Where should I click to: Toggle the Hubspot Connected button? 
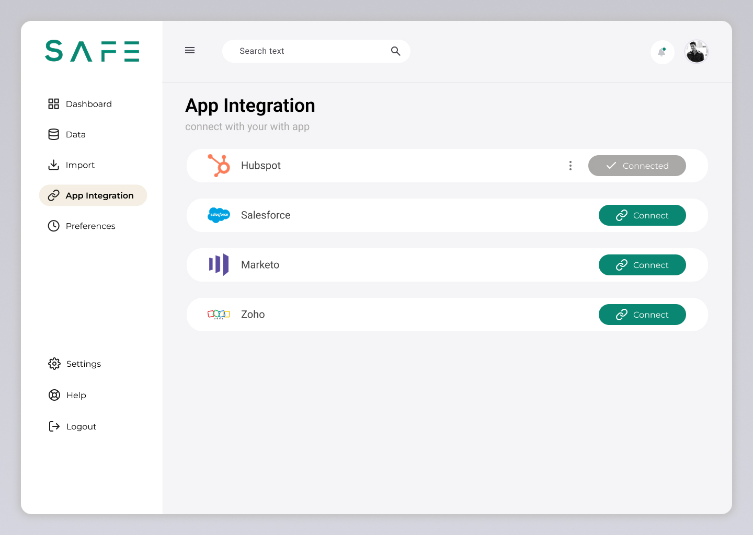pyautogui.click(x=636, y=166)
